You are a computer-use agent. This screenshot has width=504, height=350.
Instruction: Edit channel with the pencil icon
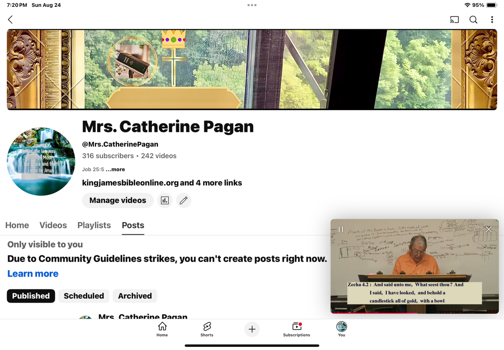(184, 200)
